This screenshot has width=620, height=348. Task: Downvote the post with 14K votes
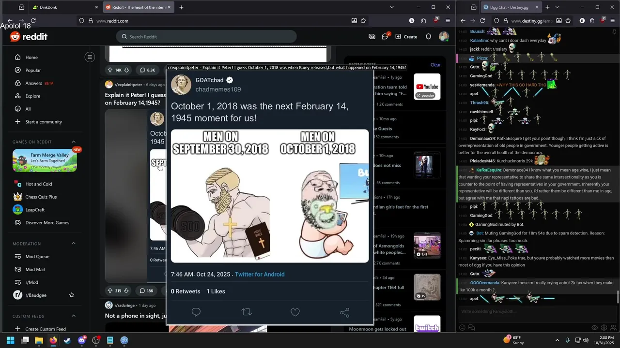click(126, 70)
